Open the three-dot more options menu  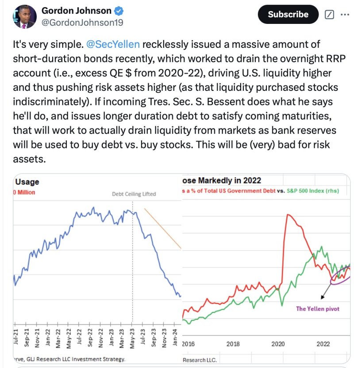coord(344,14)
